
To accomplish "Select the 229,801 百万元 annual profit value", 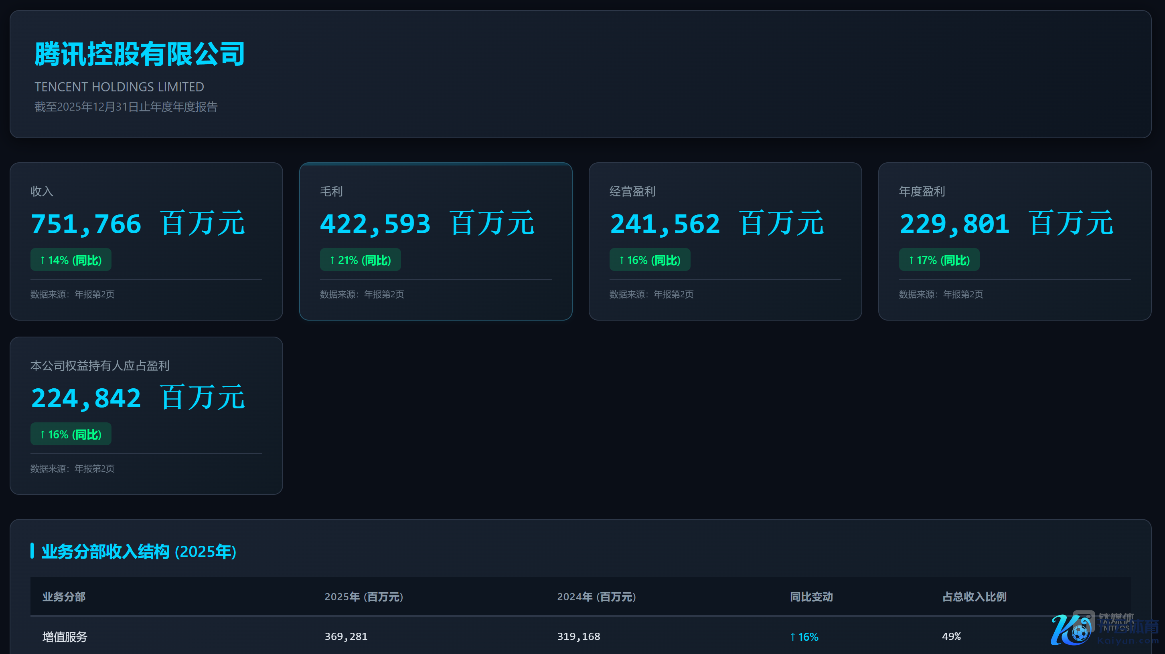I will coord(1006,223).
